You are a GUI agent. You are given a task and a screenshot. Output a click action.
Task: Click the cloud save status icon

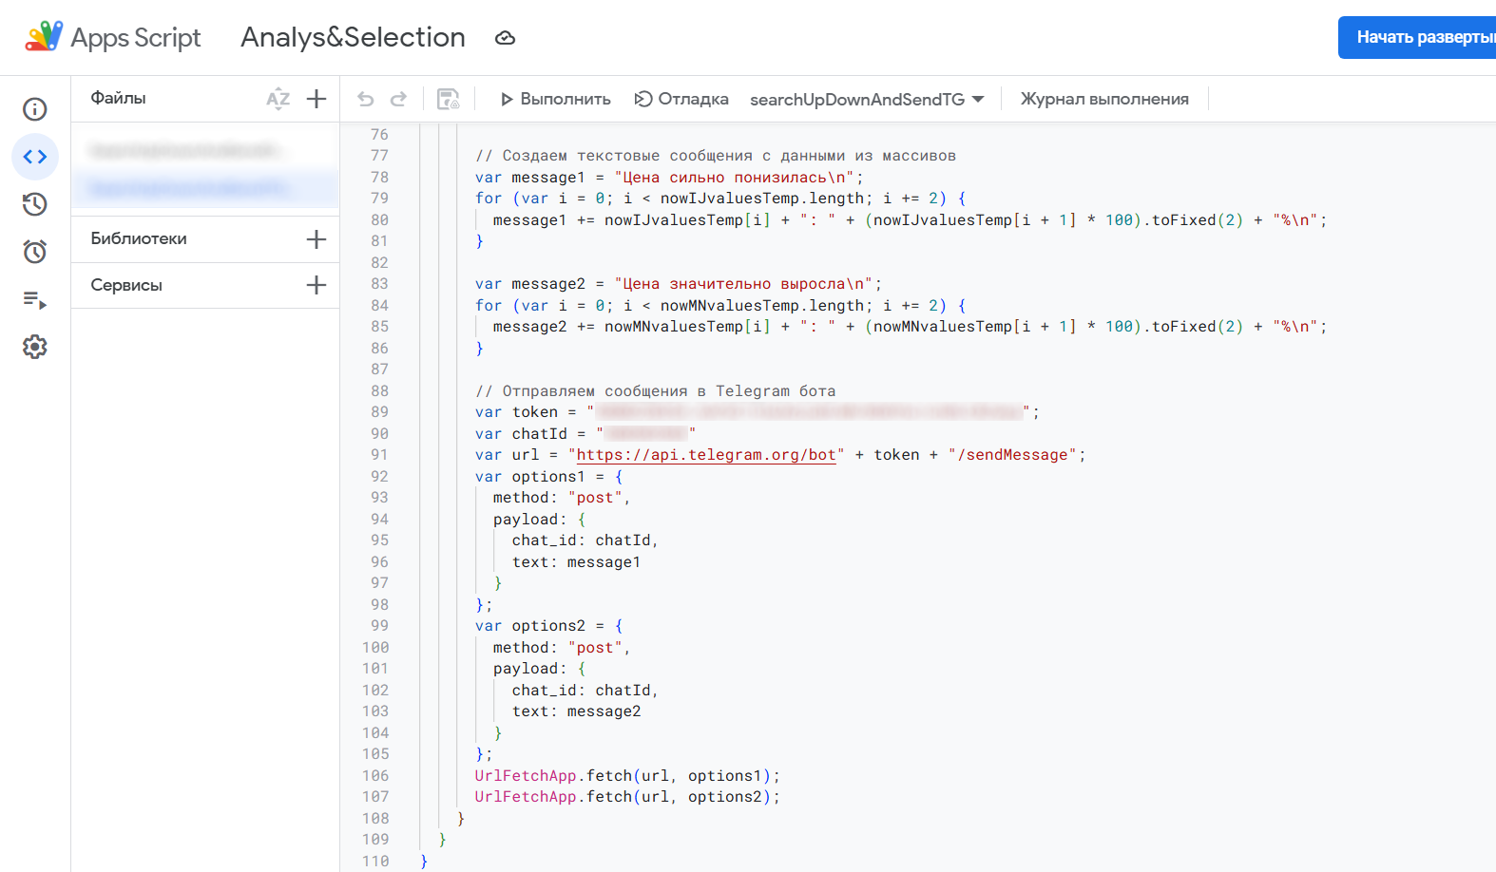(505, 38)
